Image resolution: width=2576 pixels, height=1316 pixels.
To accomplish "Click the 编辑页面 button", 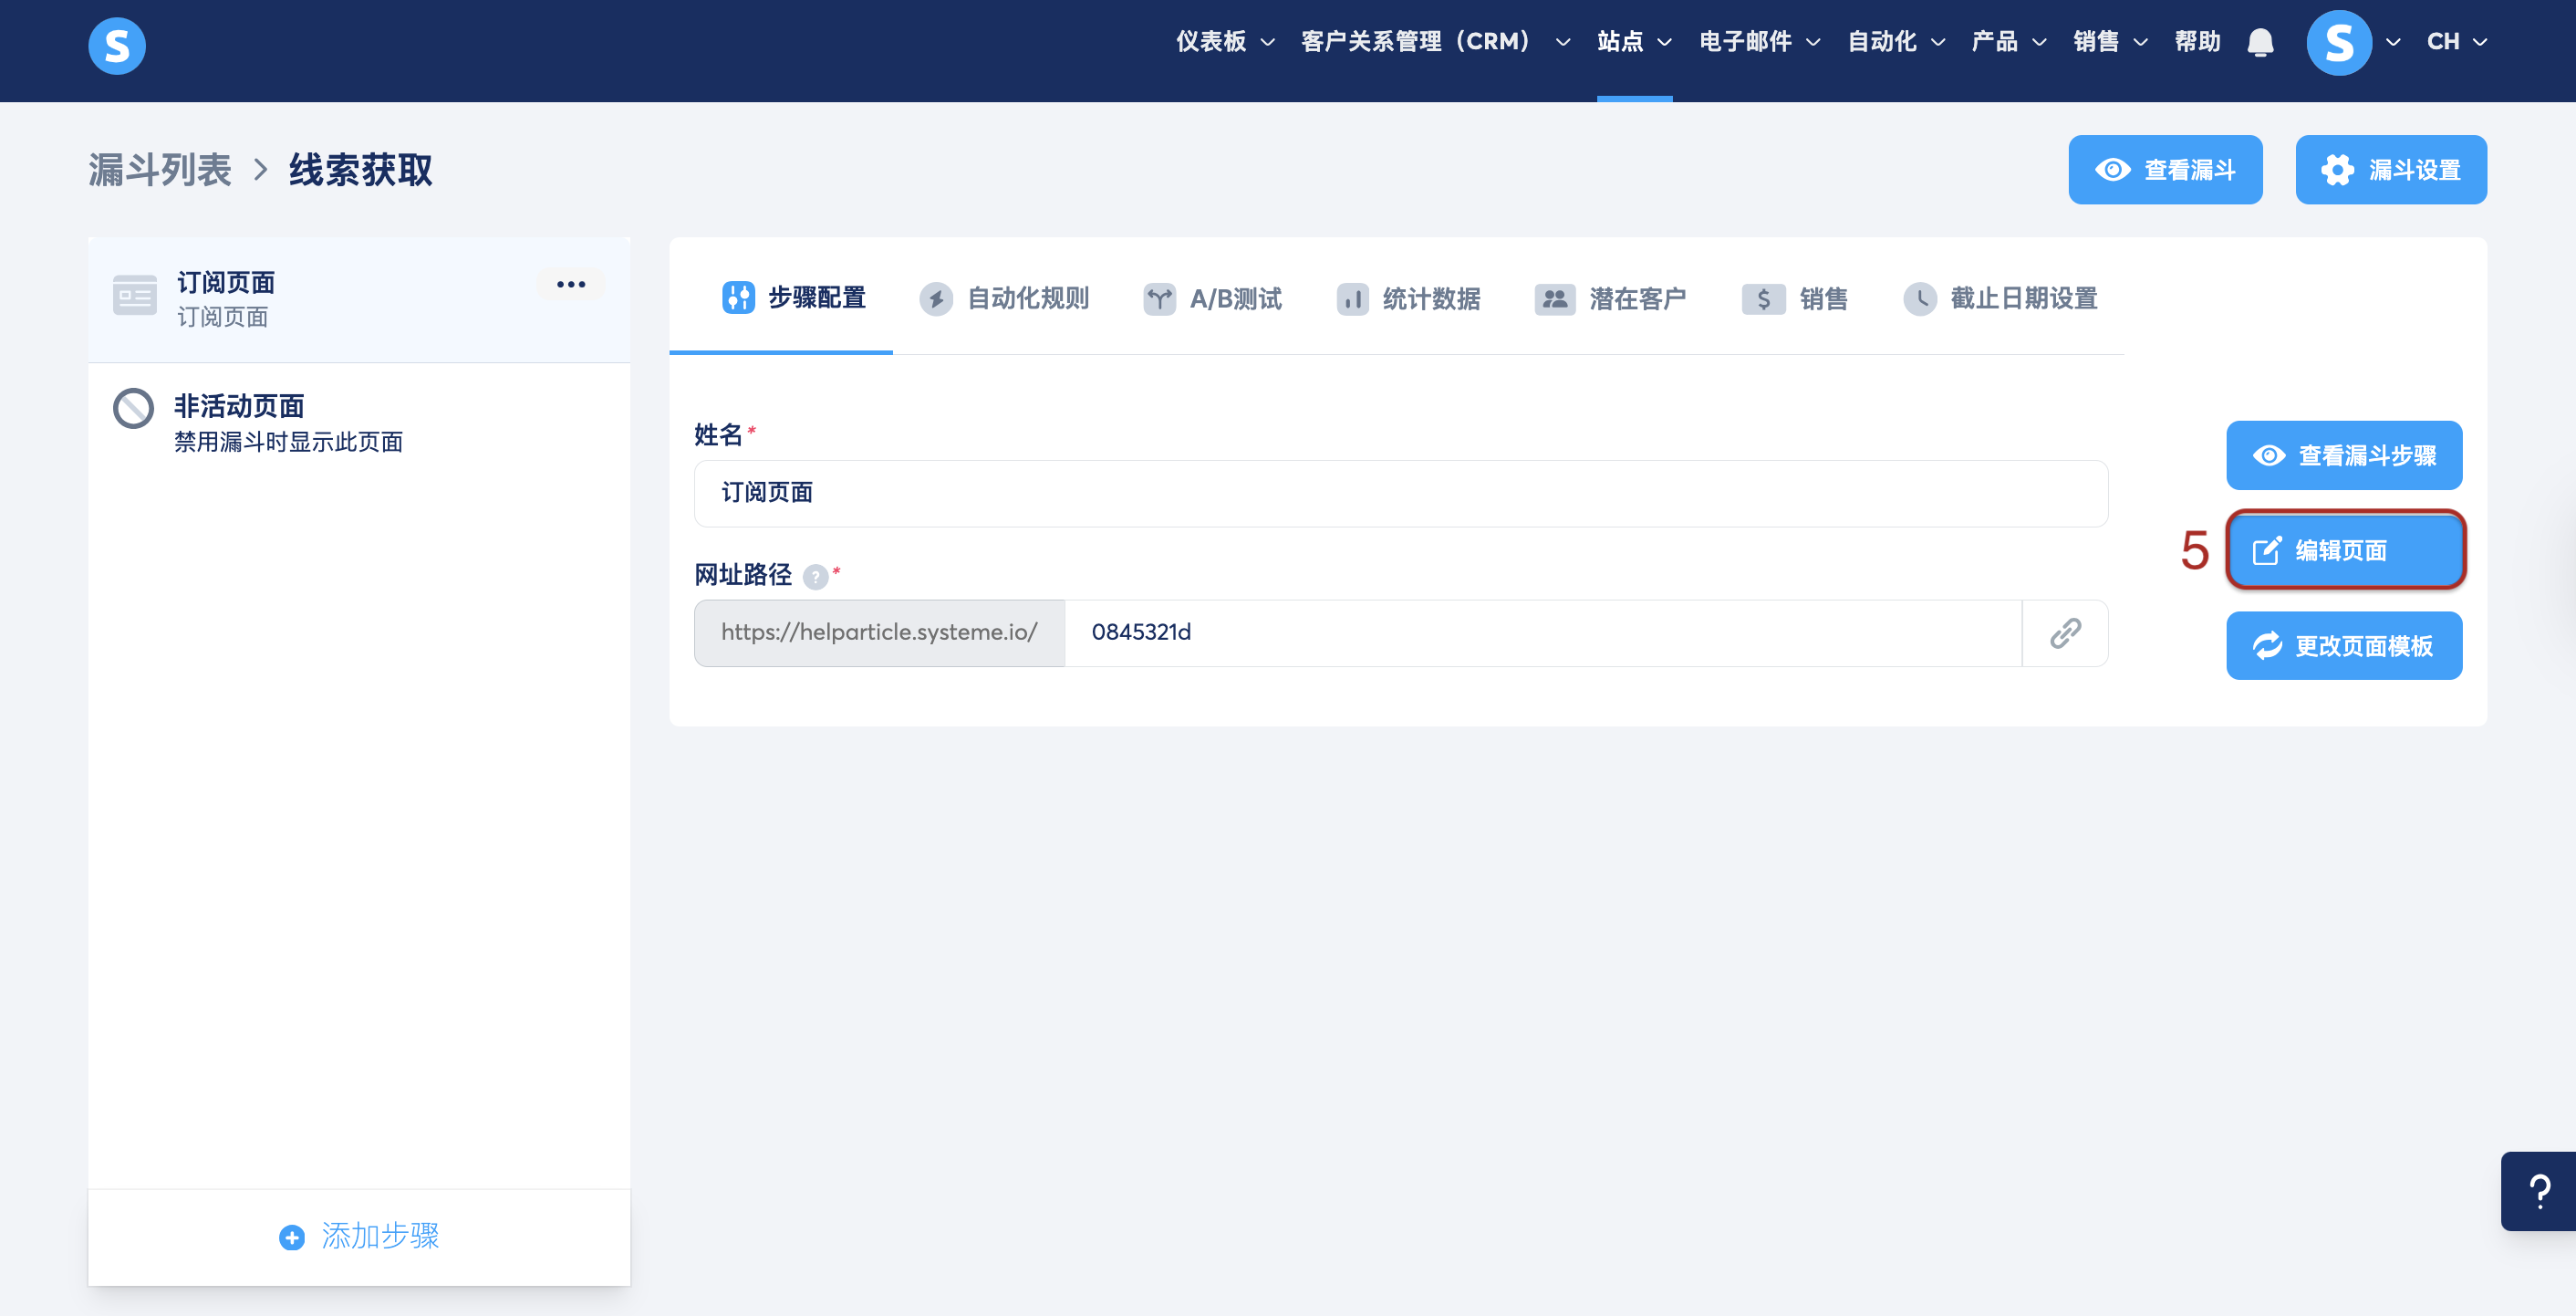I will click(x=2344, y=550).
